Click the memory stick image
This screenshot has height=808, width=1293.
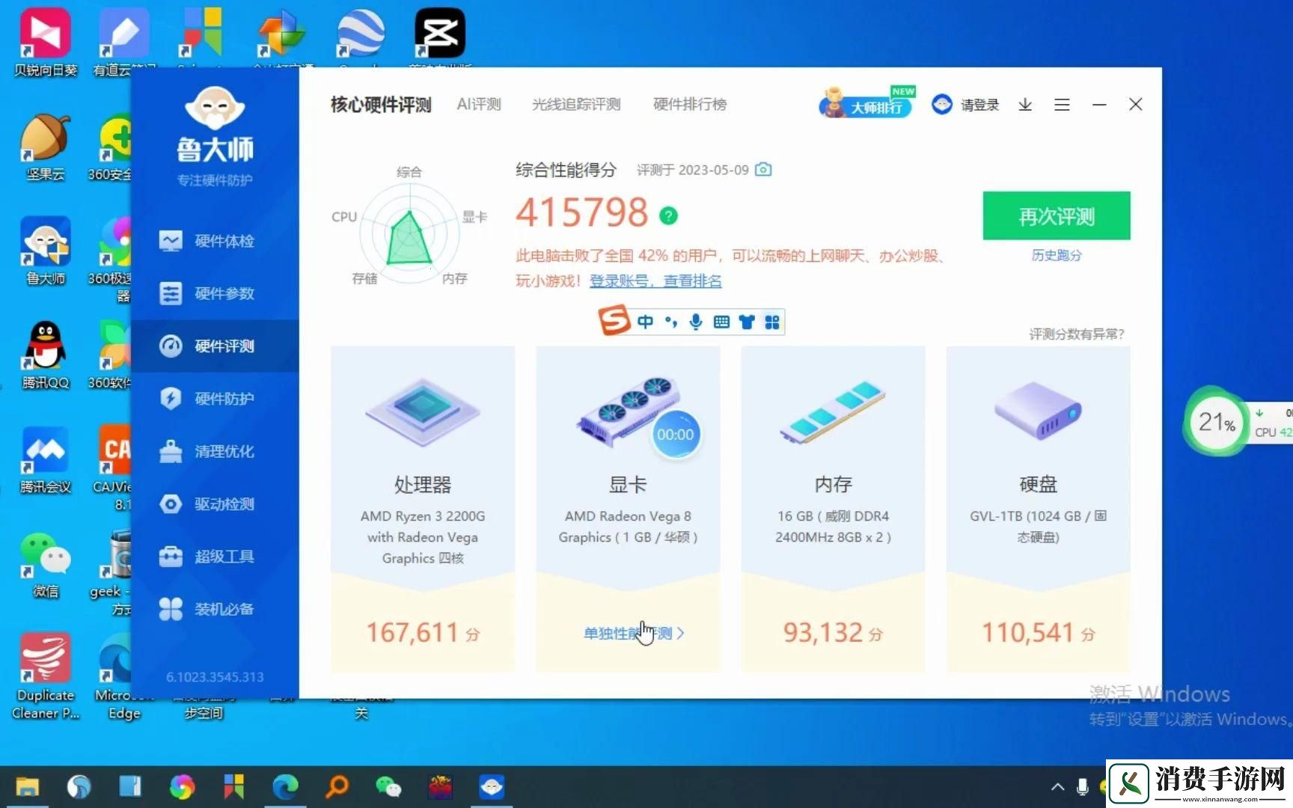(x=832, y=411)
